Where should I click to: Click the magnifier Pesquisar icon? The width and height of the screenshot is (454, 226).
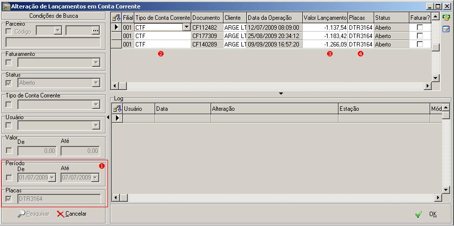(21, 214)
